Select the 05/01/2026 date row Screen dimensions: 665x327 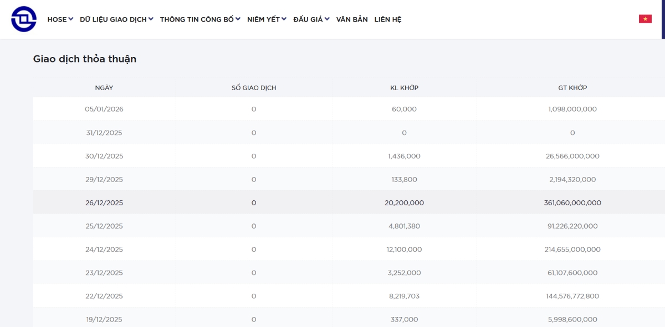(104, 109)
